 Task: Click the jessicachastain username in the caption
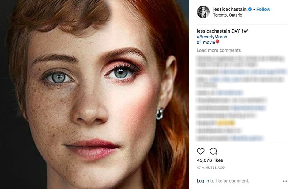point(213,31)
